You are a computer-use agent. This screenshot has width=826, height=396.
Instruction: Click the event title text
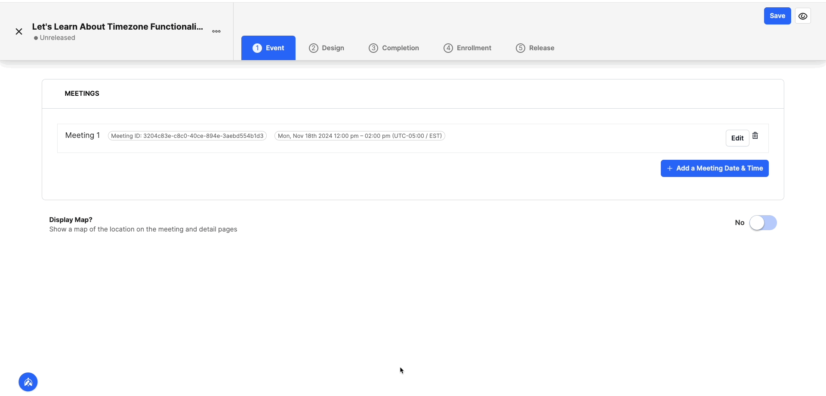click(117, 27)
